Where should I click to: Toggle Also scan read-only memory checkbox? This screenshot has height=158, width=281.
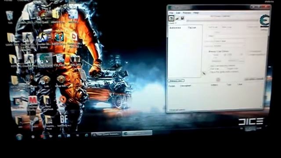[222, 65]
